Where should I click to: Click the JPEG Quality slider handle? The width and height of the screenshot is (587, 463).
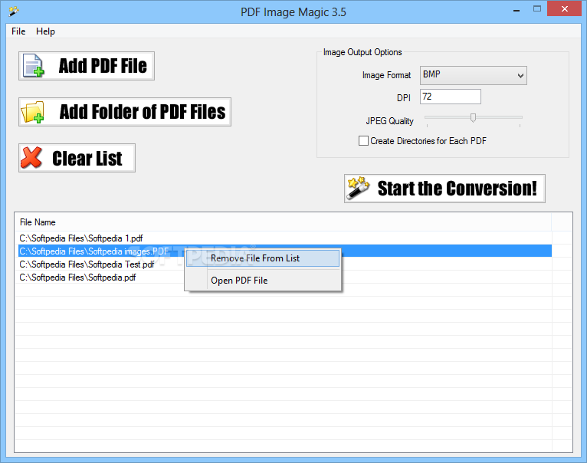pyautogui.click(x=473, y=118)
